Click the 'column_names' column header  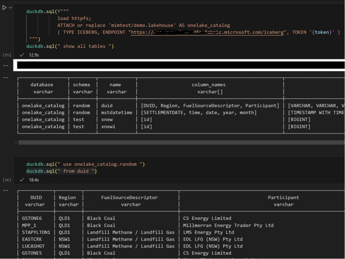tap(209, 85)
